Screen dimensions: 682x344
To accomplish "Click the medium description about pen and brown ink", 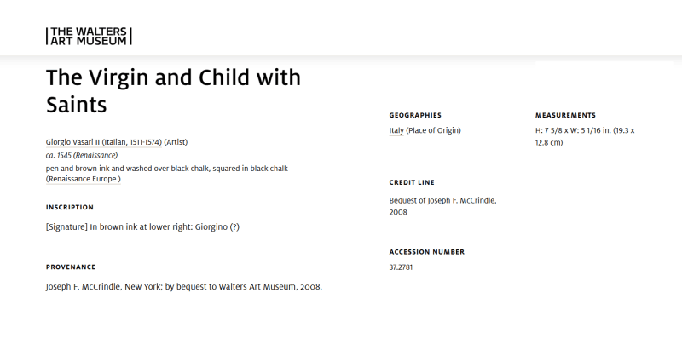I will coord(166,168).
